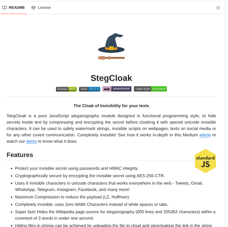Image resolution: width=228 pixels, height=227 pixels.
Task: Click the yellow standard JS hexagon logo
Action: click(205, 161)
